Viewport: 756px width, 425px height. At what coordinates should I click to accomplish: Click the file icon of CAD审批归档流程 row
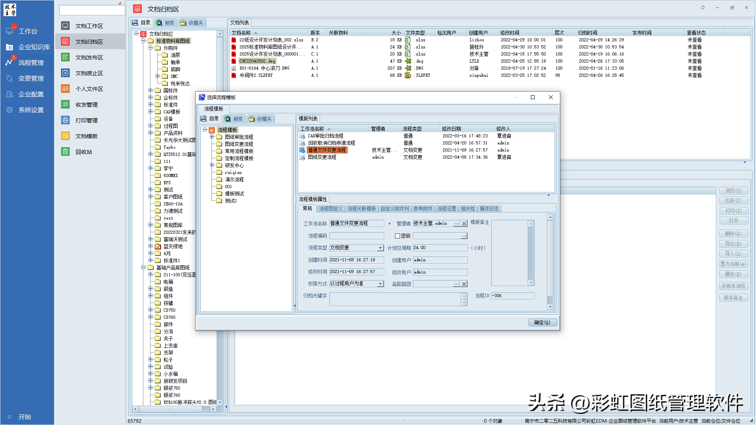[x=302, y=136]
